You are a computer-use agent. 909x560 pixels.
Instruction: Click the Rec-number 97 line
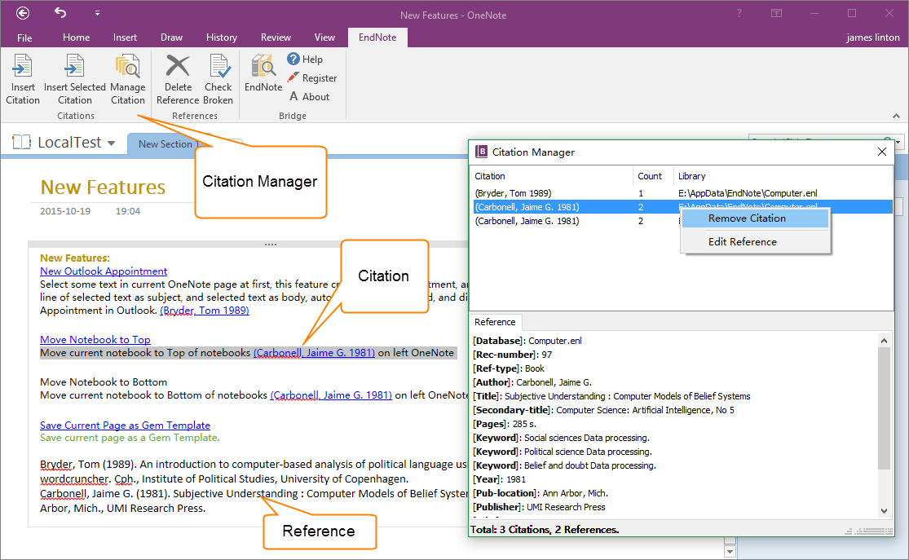point(513,355)
